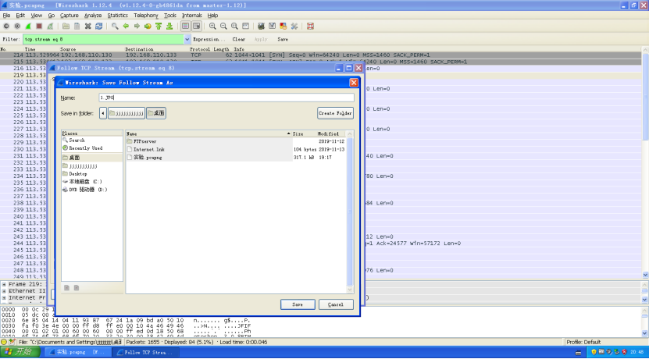Zoom in toolbar icon
The height and width of the screenshot is (359, 649).
click(x=212, y=26)
